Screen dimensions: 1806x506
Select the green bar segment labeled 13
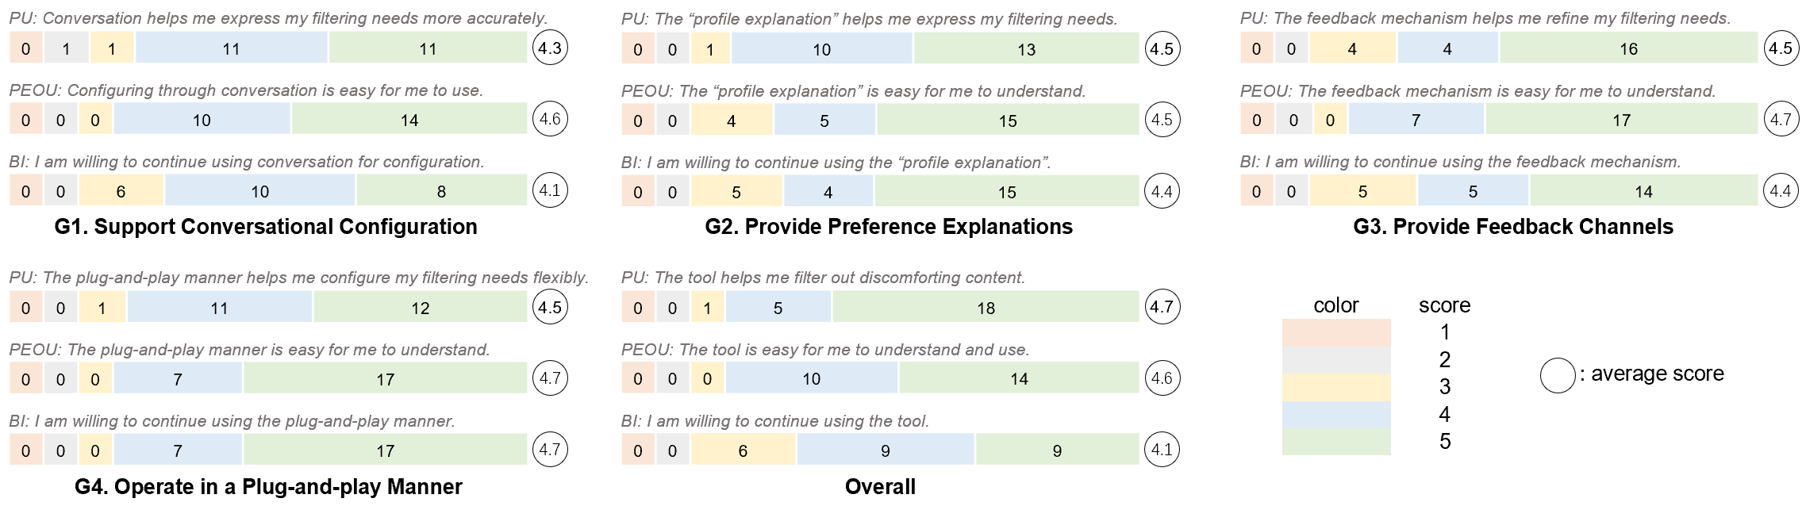point(1026,49)
